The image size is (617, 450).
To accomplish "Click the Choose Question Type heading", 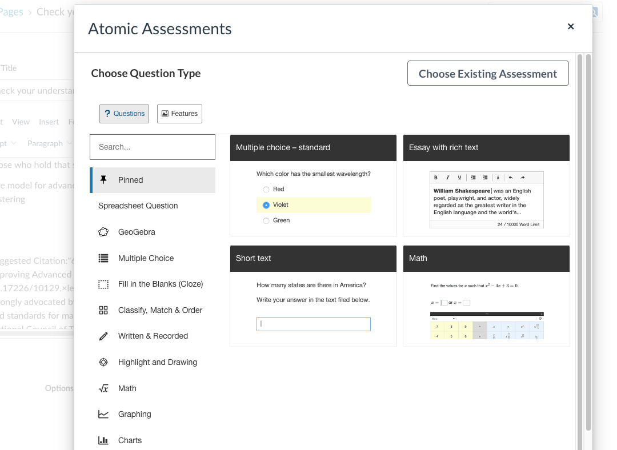I will tap(146, 74).
